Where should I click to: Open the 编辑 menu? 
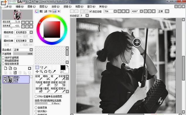[x=20, y=7]
